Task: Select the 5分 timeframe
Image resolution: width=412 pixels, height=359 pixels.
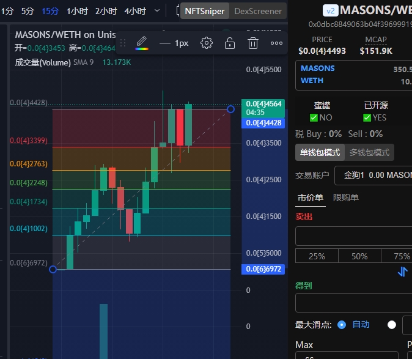Action: (x=28, y=11)
